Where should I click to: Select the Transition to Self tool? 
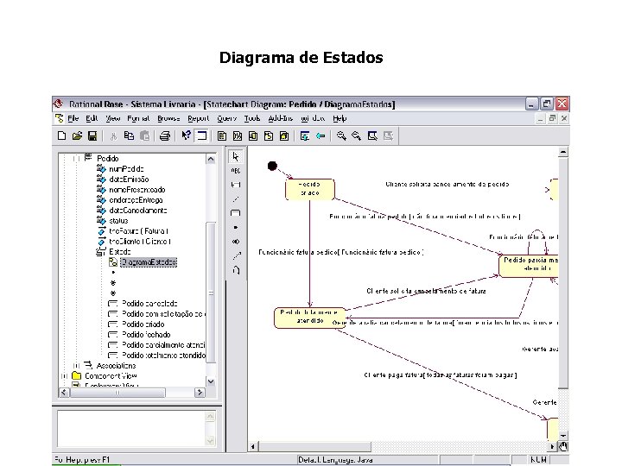coord(236,270)
